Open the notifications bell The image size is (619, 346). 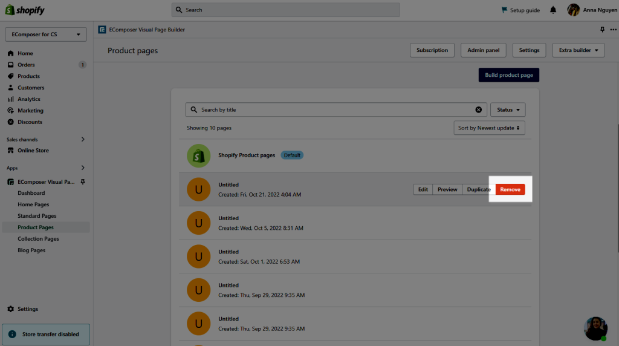pyautogui.click(x=553, y=10)
